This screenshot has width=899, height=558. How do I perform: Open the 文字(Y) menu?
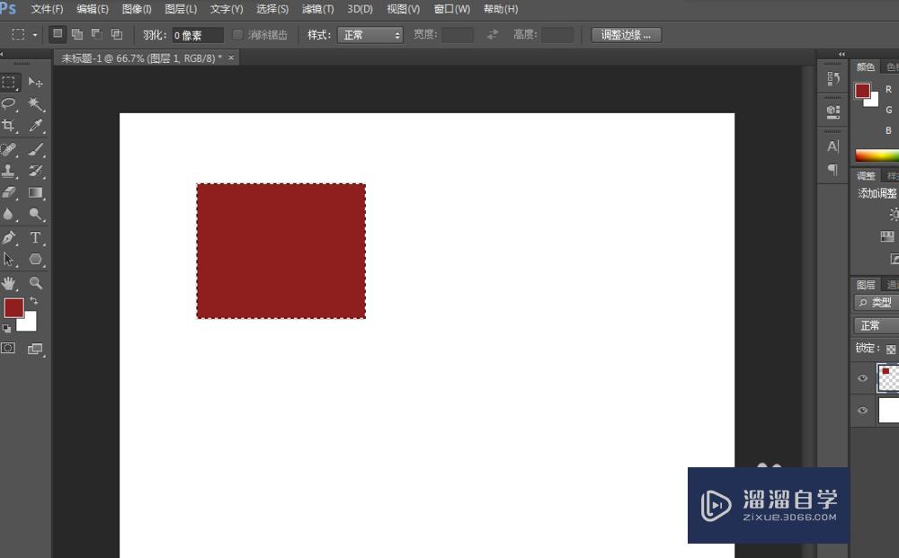(x=227, y=9)
